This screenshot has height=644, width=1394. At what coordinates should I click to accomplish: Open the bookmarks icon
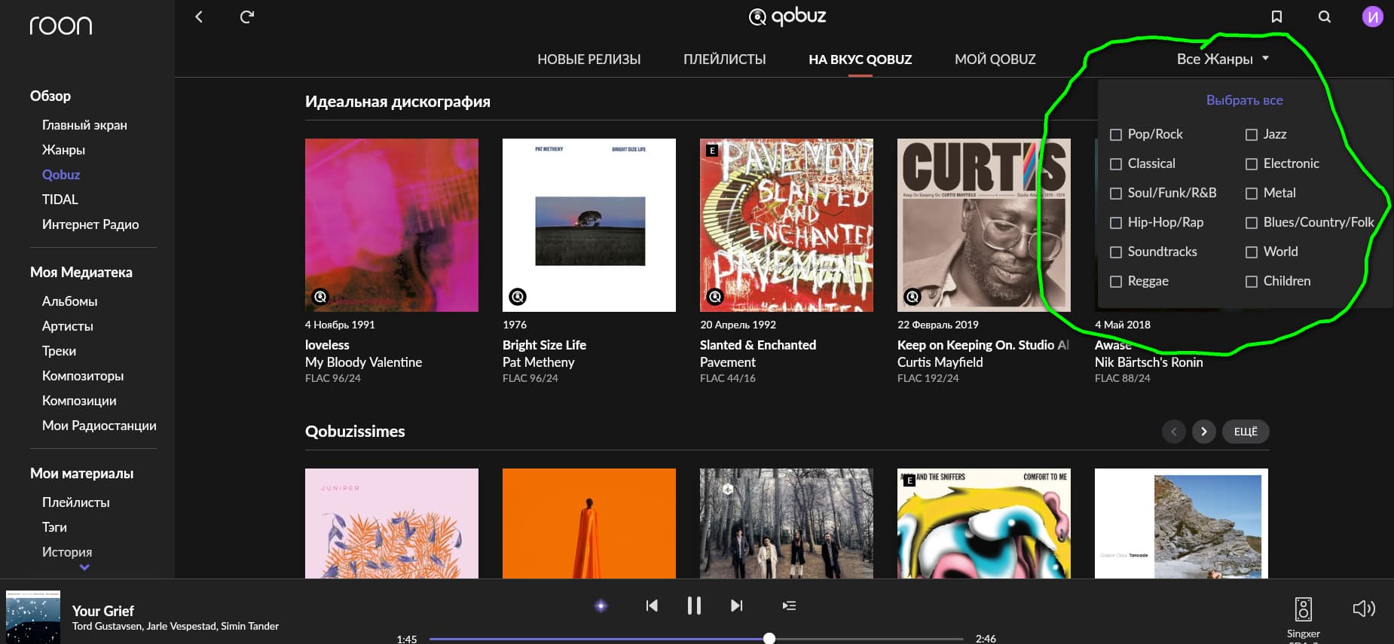pyautogui.click(x=1276, y=17)
